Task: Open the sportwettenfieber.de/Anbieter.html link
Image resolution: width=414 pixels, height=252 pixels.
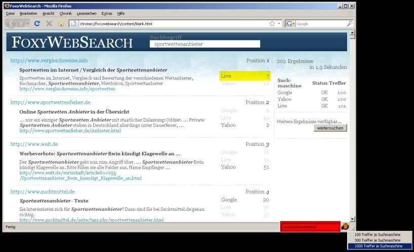Action: (70, 130)
